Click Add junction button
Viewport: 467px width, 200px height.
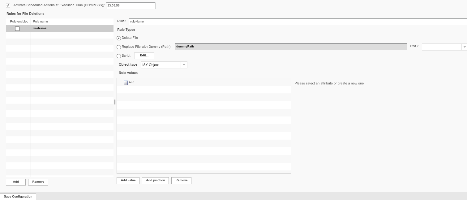(x=155, y=180)
